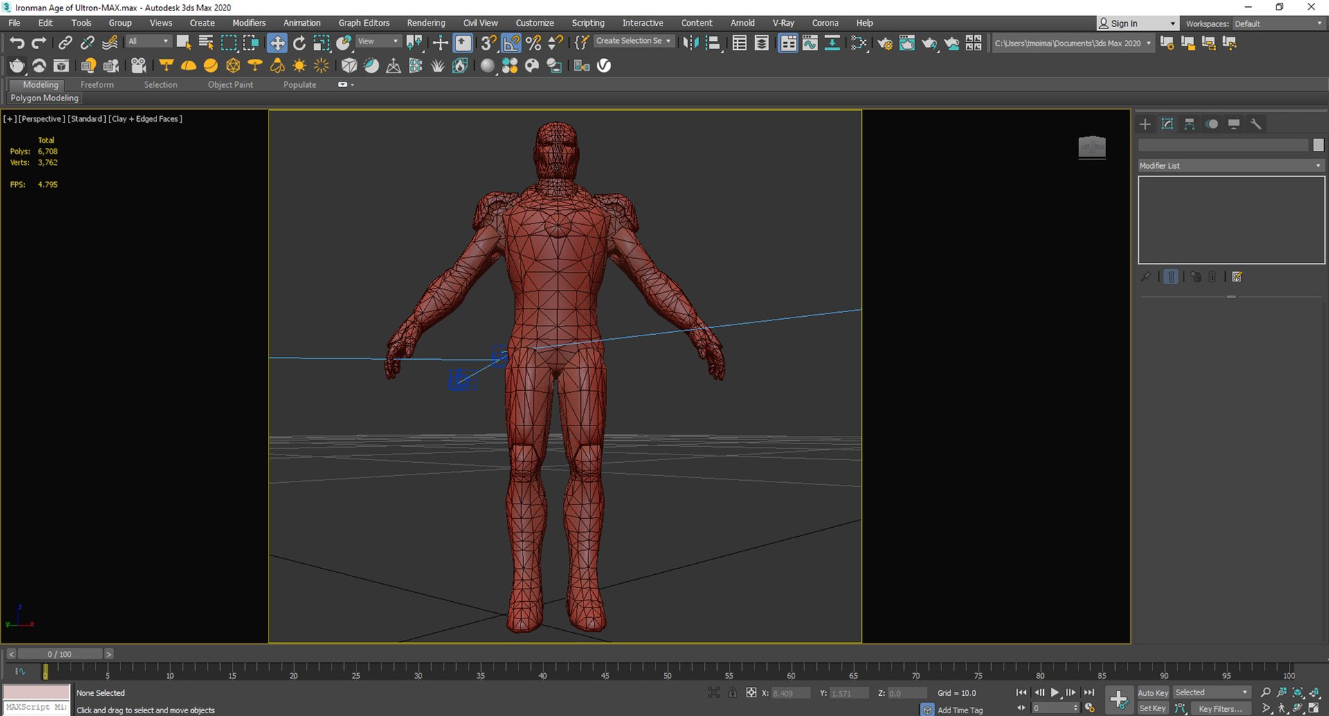Pick the Rectangular Selection Region icon
Screen dimensions: 1329x716
[228, 43]
